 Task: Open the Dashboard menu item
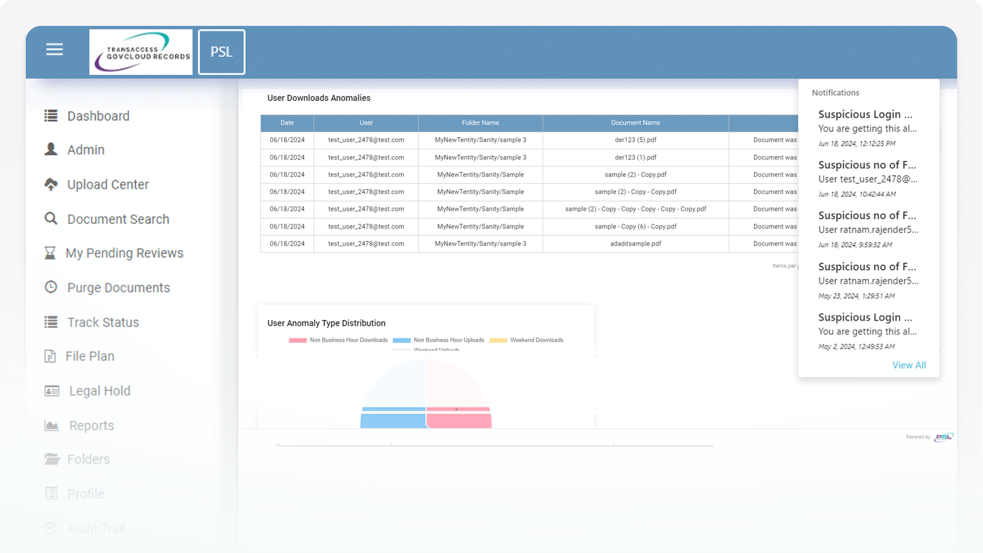[98, 116]
